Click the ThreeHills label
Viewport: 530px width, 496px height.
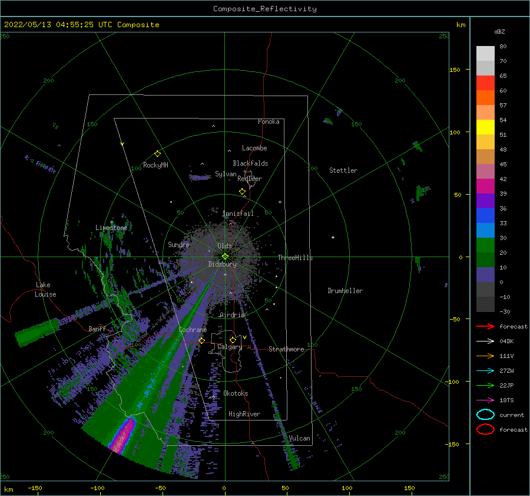(295, 258)
